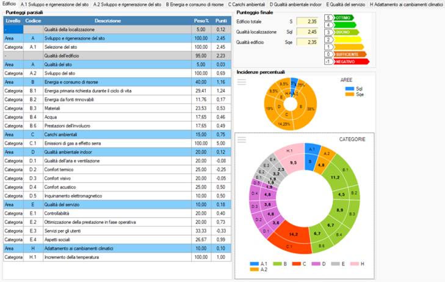The image size is (445, 282).
Task: Open H Adattamento ai cambiamenti climatici tab
Action: [406, 4]
